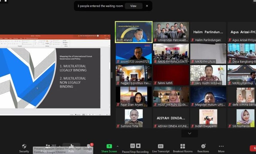Dismiss the waiting room notification
Viewport: 256px width, 154px height.
[x=147, y=6]
